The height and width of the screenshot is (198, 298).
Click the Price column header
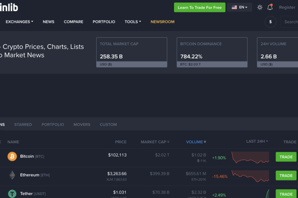tap(121, 142)
